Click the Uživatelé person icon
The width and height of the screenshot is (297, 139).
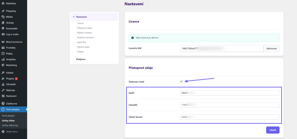[x=3, y=84]
